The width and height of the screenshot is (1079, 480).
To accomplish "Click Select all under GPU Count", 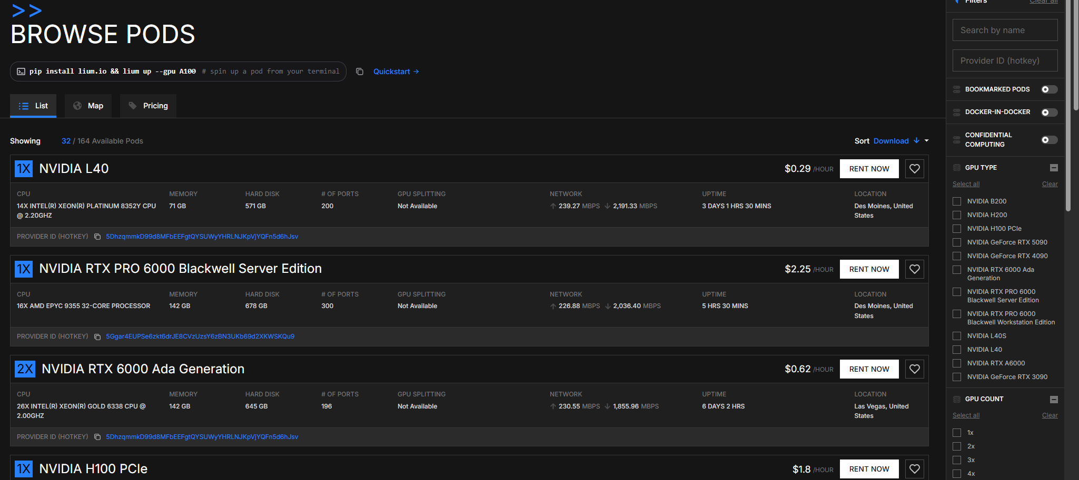I will tap(966, 415).
